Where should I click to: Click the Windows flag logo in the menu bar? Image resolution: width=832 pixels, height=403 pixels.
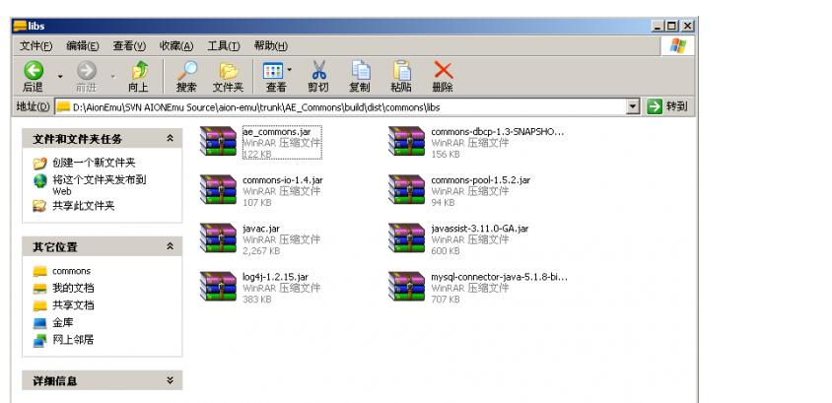[x=677, y=45]
